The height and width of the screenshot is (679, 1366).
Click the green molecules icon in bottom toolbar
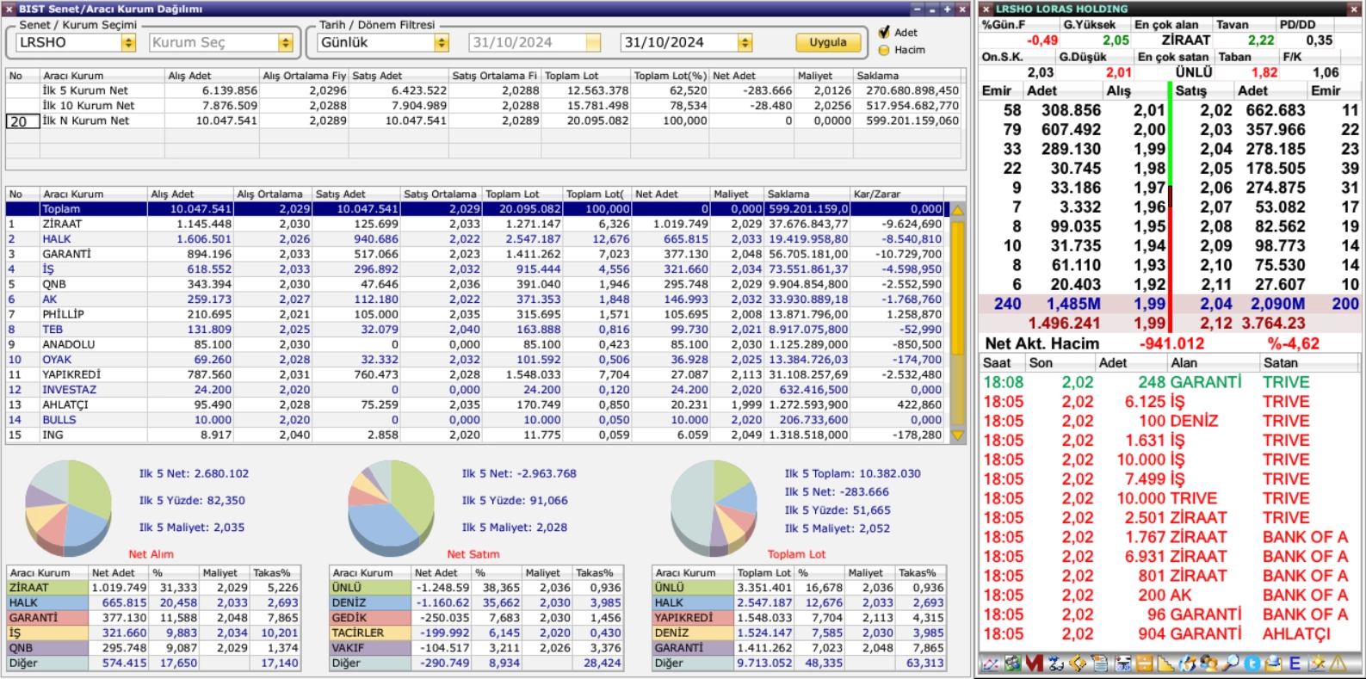[x=1012, y=664]
